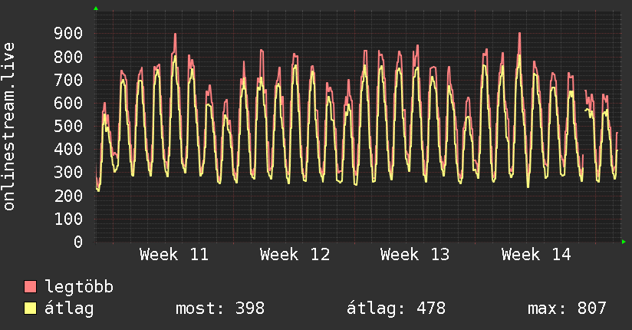Click the 300 y-axis label

(68, 173)
